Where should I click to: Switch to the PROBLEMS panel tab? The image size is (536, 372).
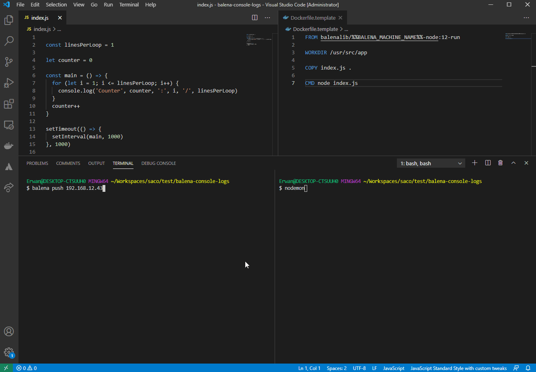point(37,163)
